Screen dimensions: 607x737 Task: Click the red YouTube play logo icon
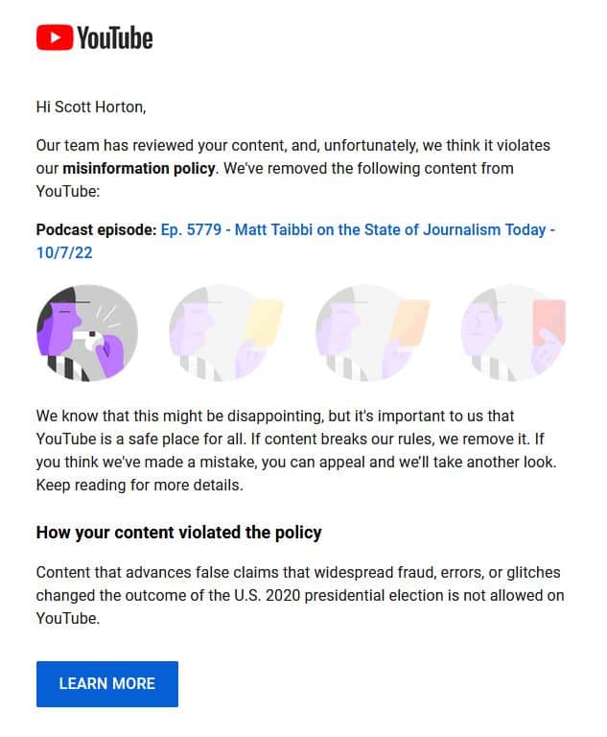54,37
